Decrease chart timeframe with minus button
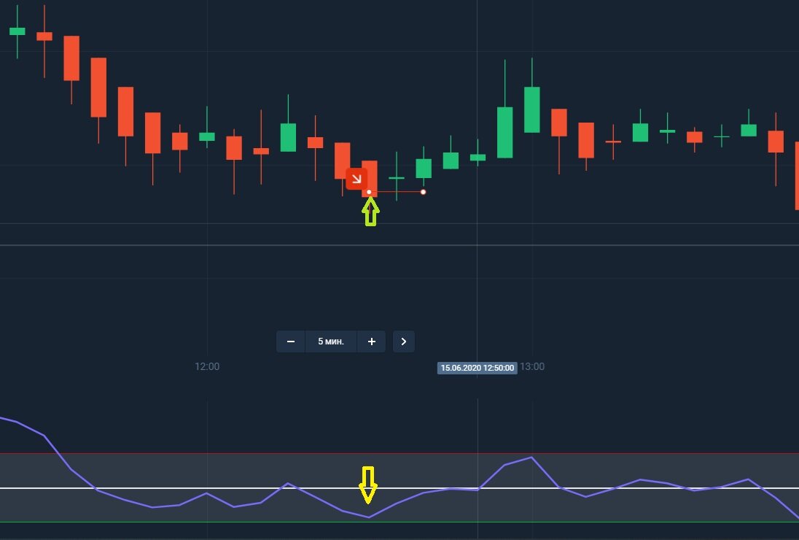 [x=290, y=342]
